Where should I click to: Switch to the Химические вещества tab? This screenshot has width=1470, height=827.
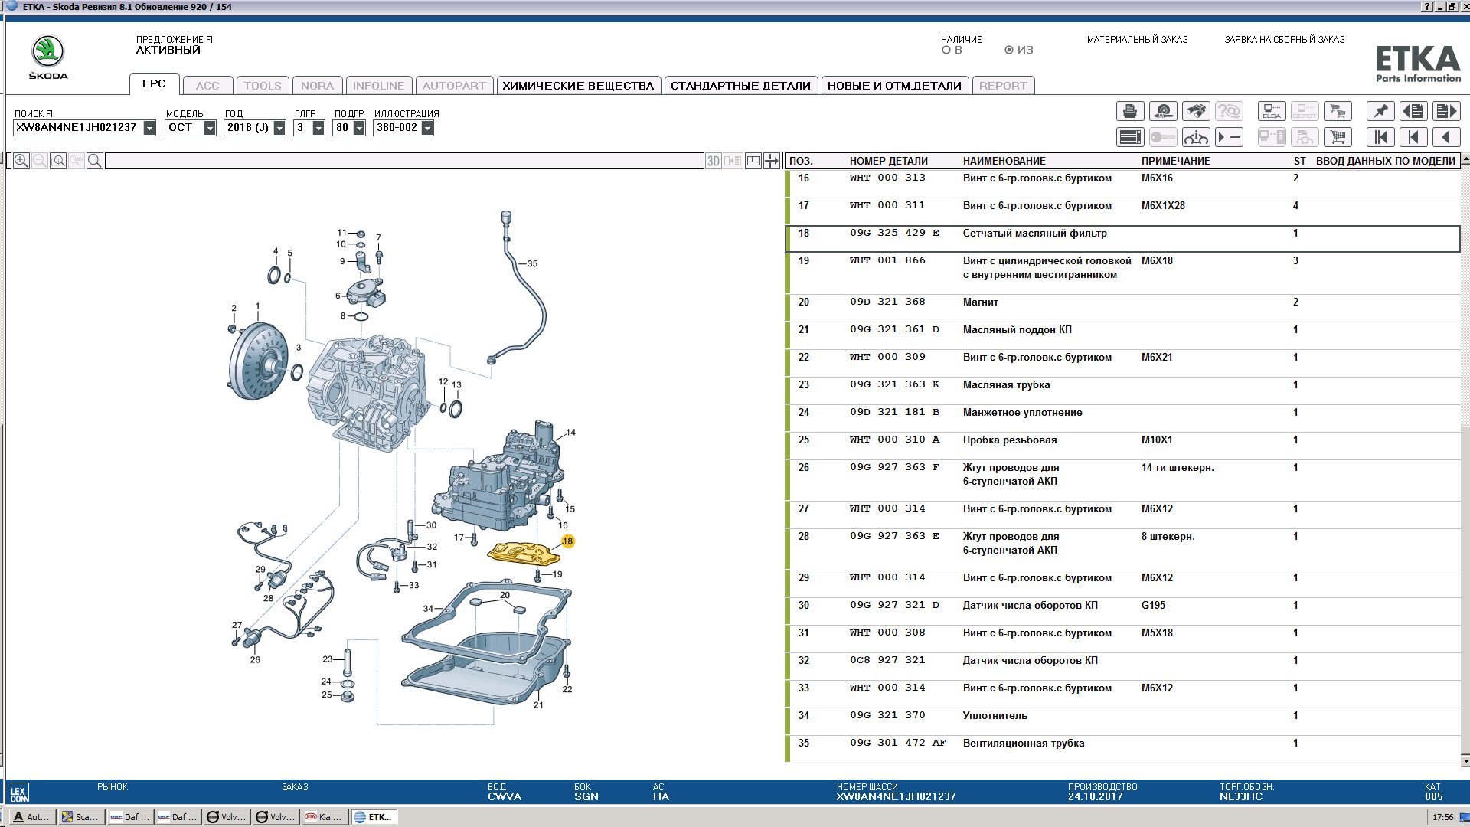point(578,86)
